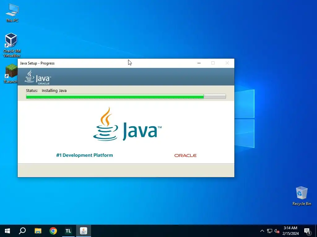This screenshot has height=237, width=317.
Task: Click the green installation progress bar
Action: click(126, 96)
